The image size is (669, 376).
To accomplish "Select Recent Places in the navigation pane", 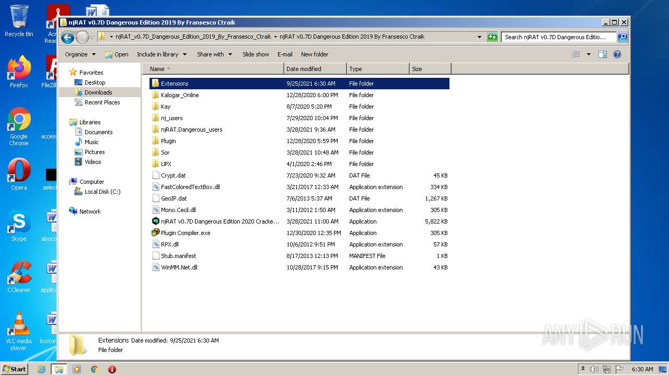I will [102, 102].
